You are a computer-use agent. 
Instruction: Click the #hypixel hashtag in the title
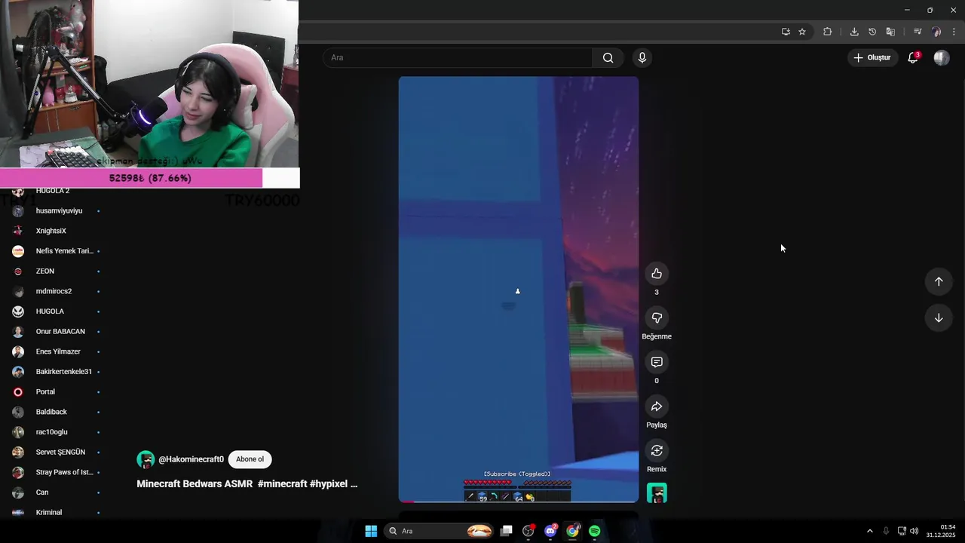327,484
